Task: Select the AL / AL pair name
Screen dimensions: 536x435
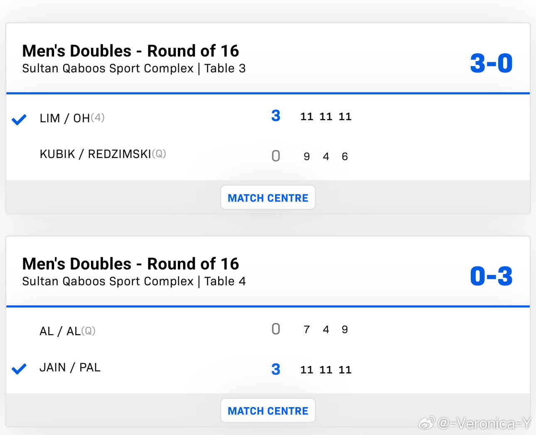Action: (x=60, y=331)
